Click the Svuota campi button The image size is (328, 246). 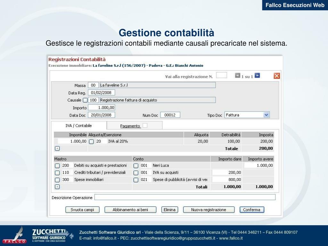(82, 209)
